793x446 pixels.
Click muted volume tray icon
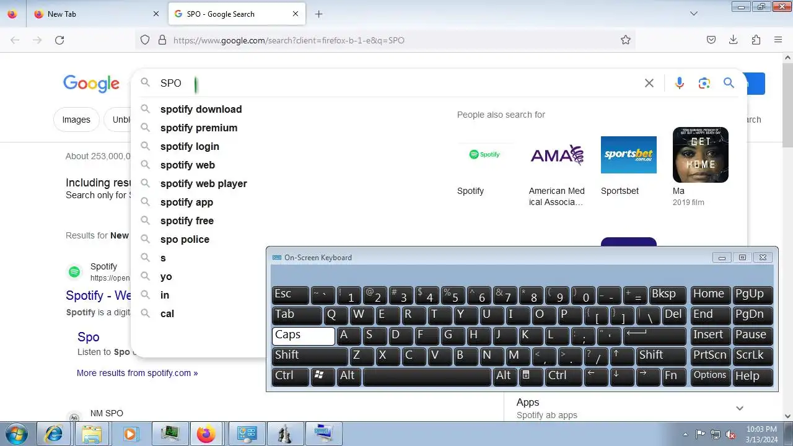click(730, 434)
